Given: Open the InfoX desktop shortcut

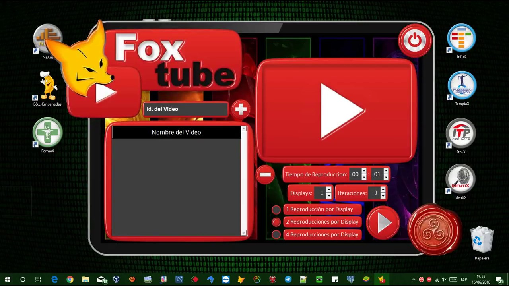Looking at the screenshot, I should 461,41.
